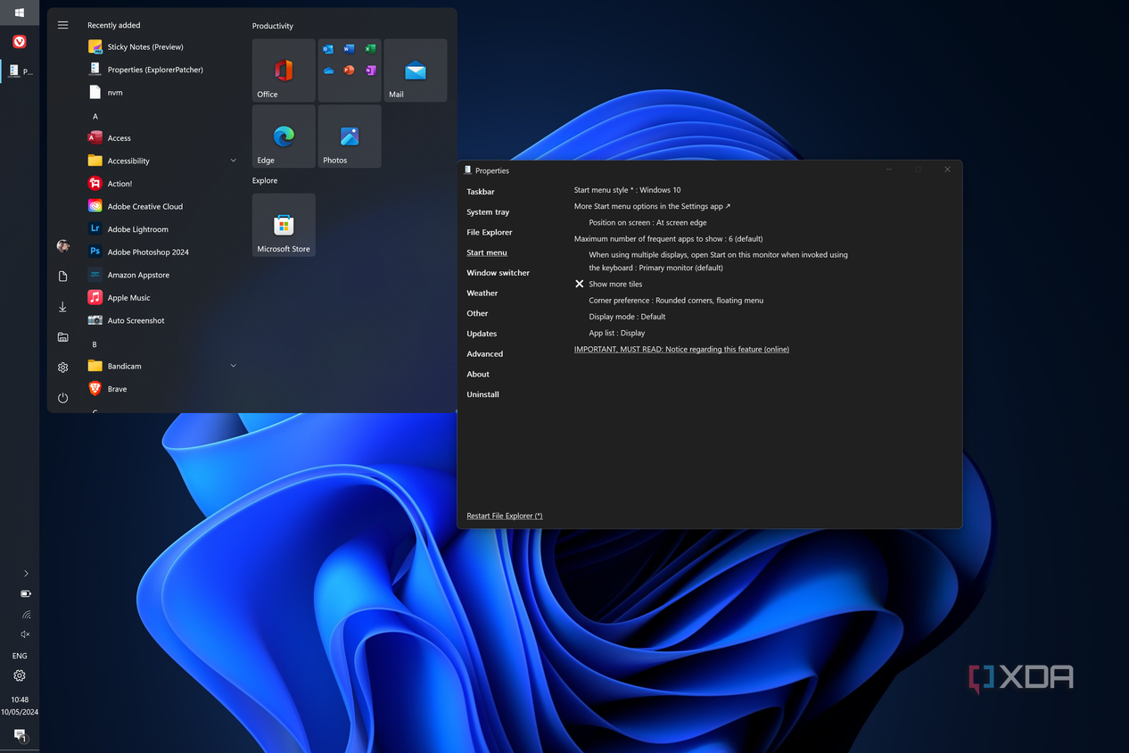Open Downloads from Start sidebar
Viewport: 1129px width, 753px height.
pos(62,307)
